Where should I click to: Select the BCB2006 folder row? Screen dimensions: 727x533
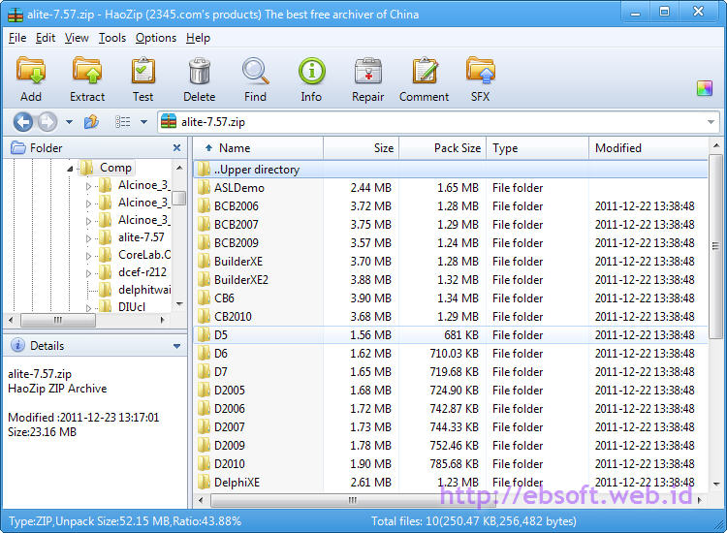coord(451,206)
